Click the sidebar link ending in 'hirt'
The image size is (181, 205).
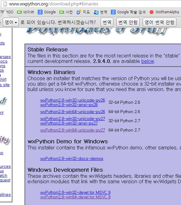(3, 79)
